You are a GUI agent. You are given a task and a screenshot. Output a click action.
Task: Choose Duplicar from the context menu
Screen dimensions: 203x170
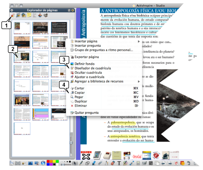[81, 101]
